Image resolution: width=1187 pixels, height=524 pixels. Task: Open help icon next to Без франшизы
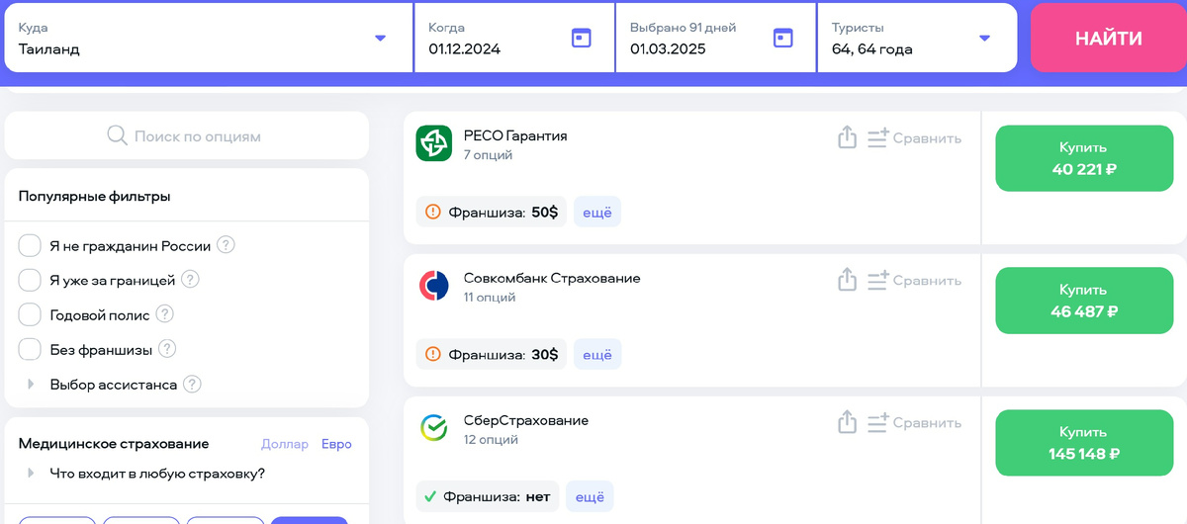click(x=168, y=349)
